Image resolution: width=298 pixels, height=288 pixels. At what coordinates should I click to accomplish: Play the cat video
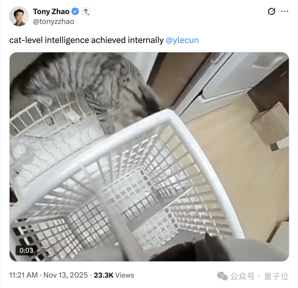149,157
